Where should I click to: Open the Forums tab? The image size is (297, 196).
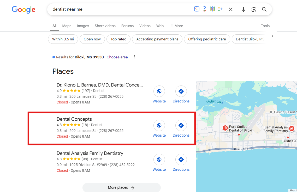tap(127, 26)
